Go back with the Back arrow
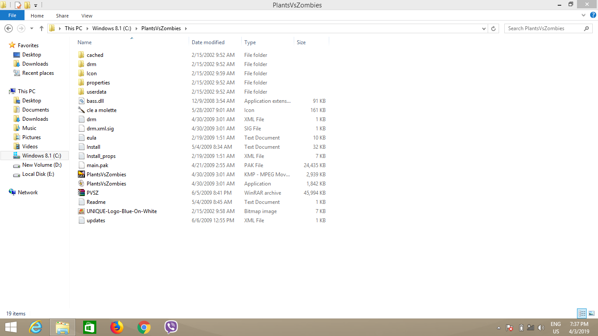 [x=8, y=28]
